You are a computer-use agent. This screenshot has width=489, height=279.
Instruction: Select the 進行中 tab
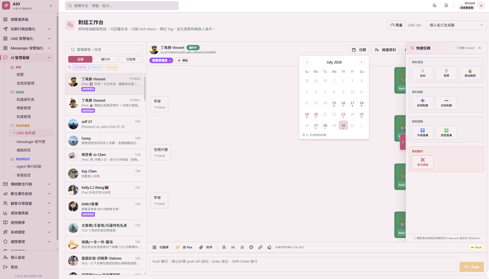pyautogui.click(x=106, y=59)
